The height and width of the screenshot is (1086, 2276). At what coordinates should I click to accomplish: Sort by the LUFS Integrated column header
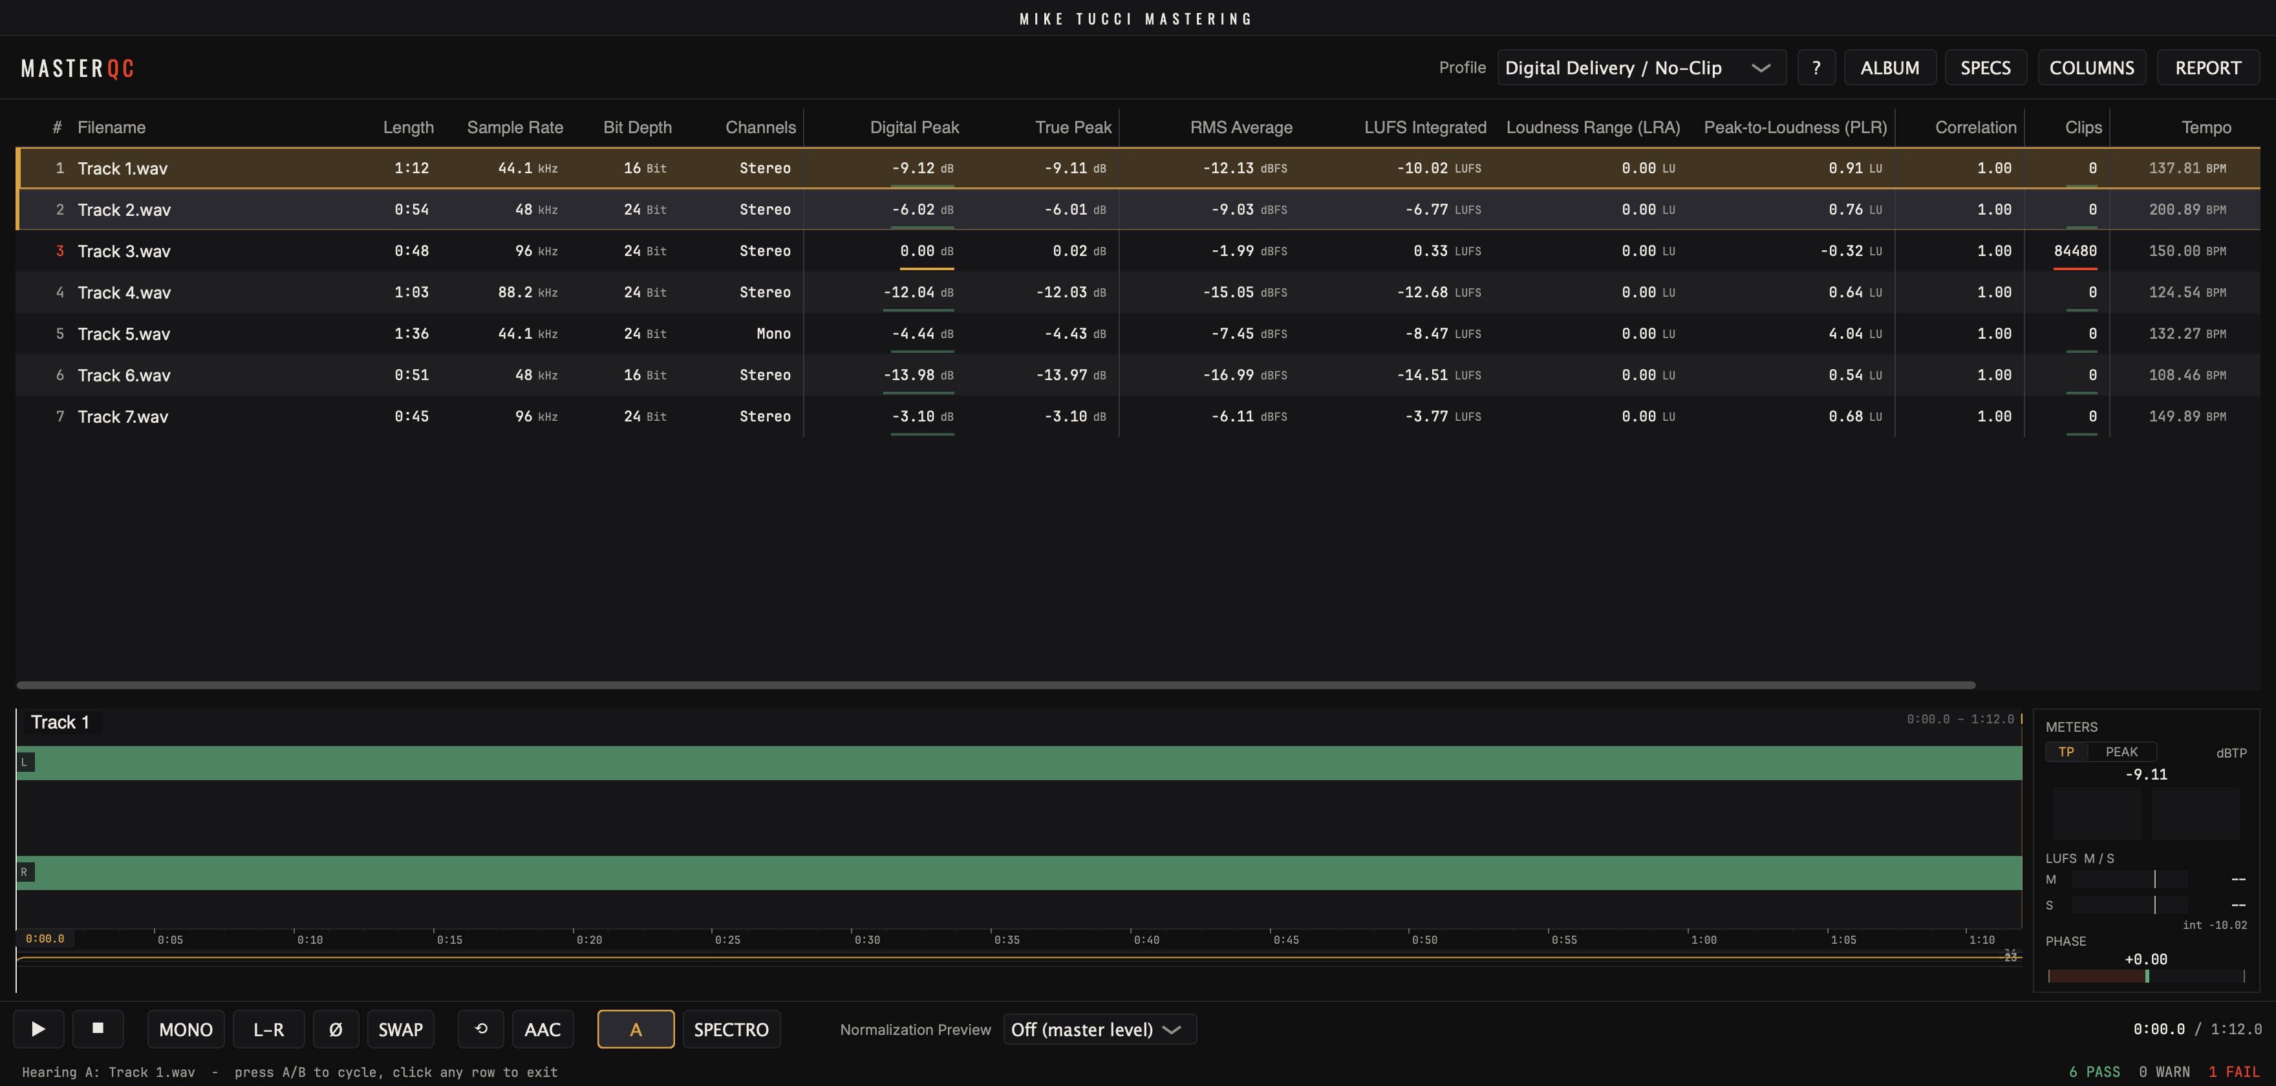pos(1425,127)
